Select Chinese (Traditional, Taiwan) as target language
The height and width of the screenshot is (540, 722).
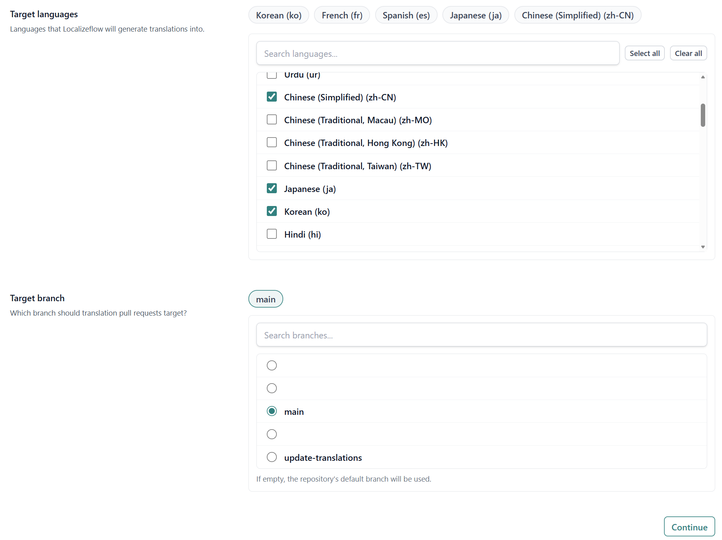[272, 165]
